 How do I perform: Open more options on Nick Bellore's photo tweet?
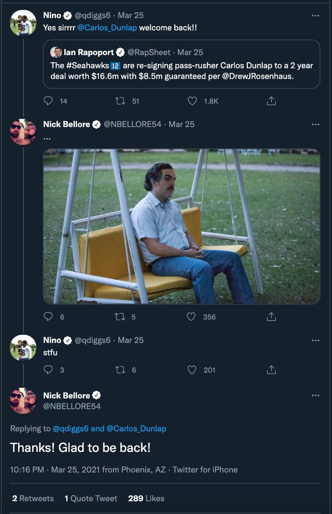[x=315, y=124]
